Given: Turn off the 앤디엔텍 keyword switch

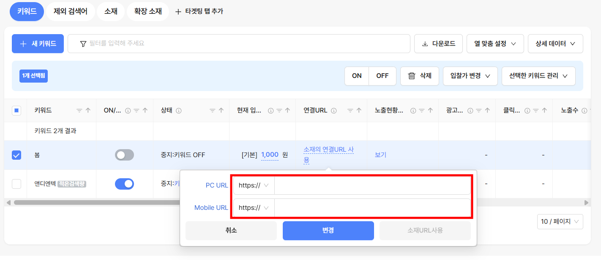Looking at the screenshot, I should (124, 184).
